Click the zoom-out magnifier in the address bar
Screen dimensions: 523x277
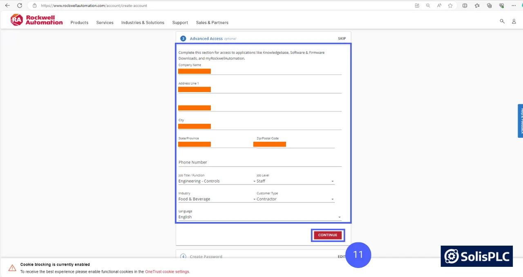pyautogui.click(x=428, y=5)
